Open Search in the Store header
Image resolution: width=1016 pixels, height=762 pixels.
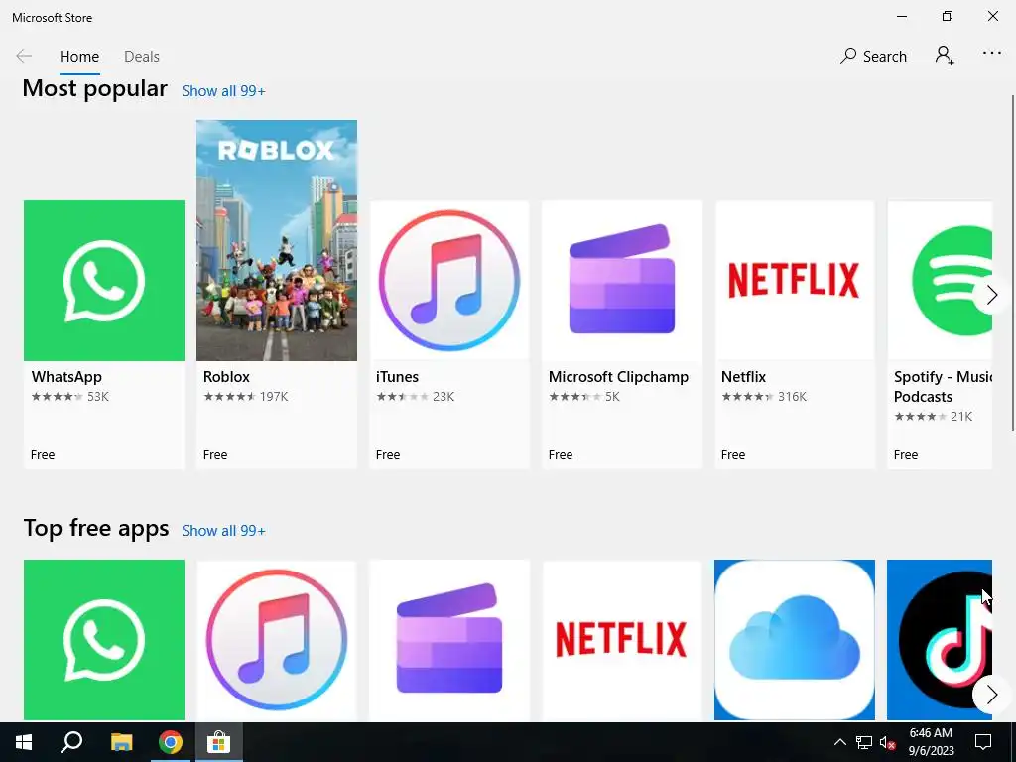[x=873, y=56]
